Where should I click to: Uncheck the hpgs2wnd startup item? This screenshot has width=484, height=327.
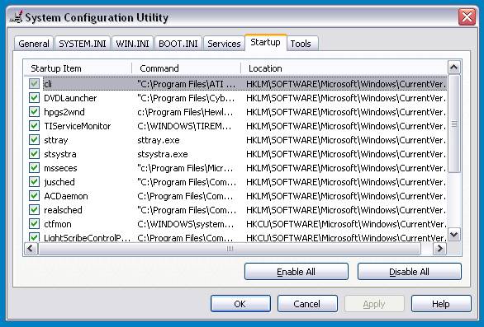34,112
